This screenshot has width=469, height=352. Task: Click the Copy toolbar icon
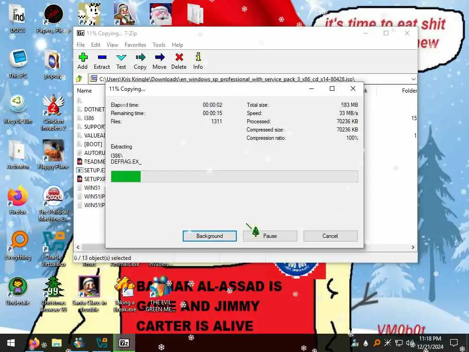click(x=140, y=61)
